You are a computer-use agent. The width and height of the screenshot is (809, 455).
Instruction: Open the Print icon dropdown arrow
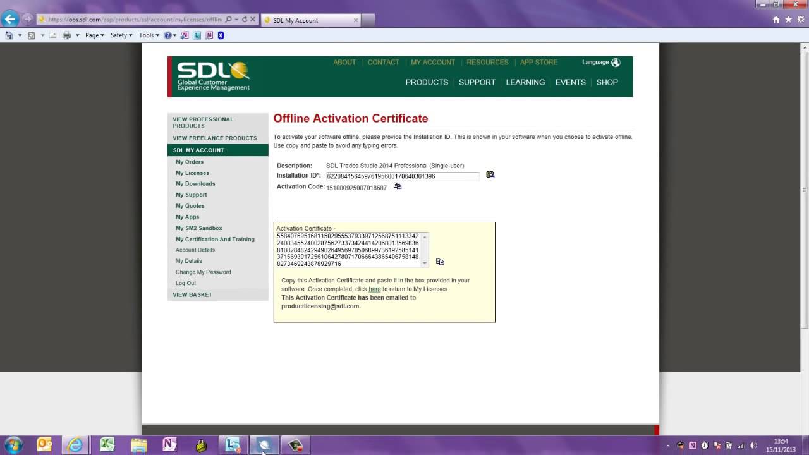pyautogui.click(x=78, y=35)
